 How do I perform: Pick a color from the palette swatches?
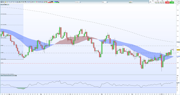[x=53, y=2]
